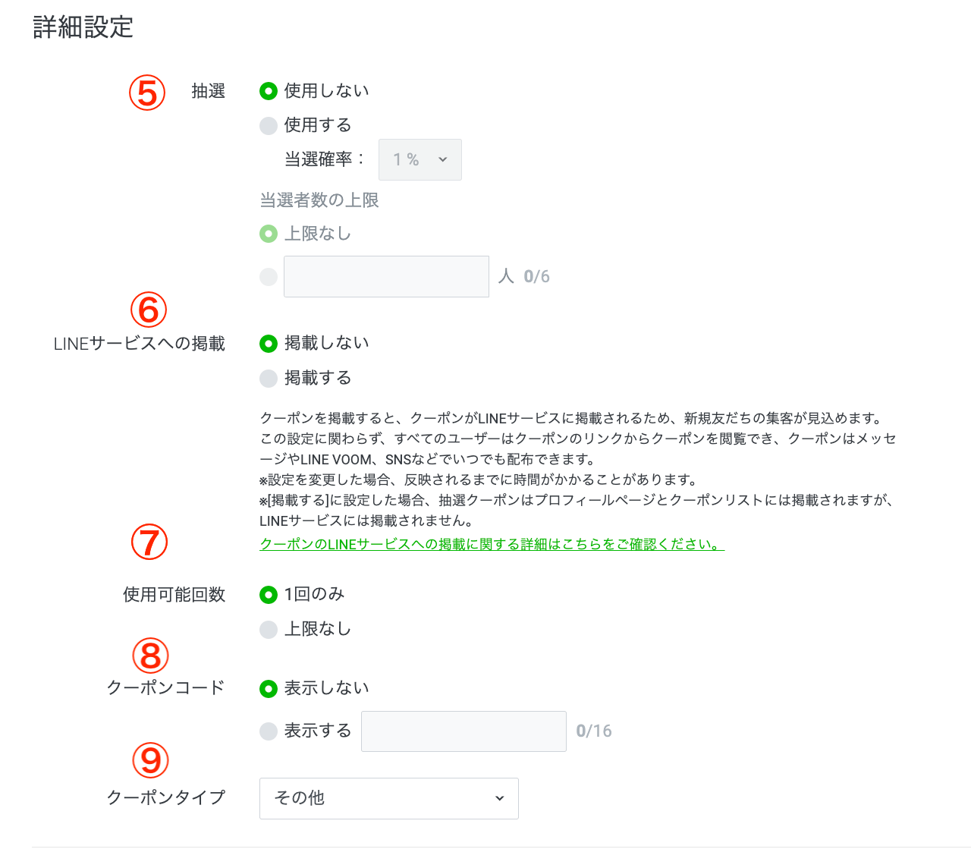Choose '掲載する' for LINEサービスへの掲載

(269, 378)
